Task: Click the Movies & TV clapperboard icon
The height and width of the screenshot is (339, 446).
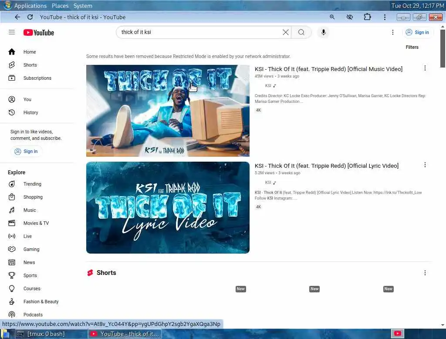Action: (x=12, y=223)
